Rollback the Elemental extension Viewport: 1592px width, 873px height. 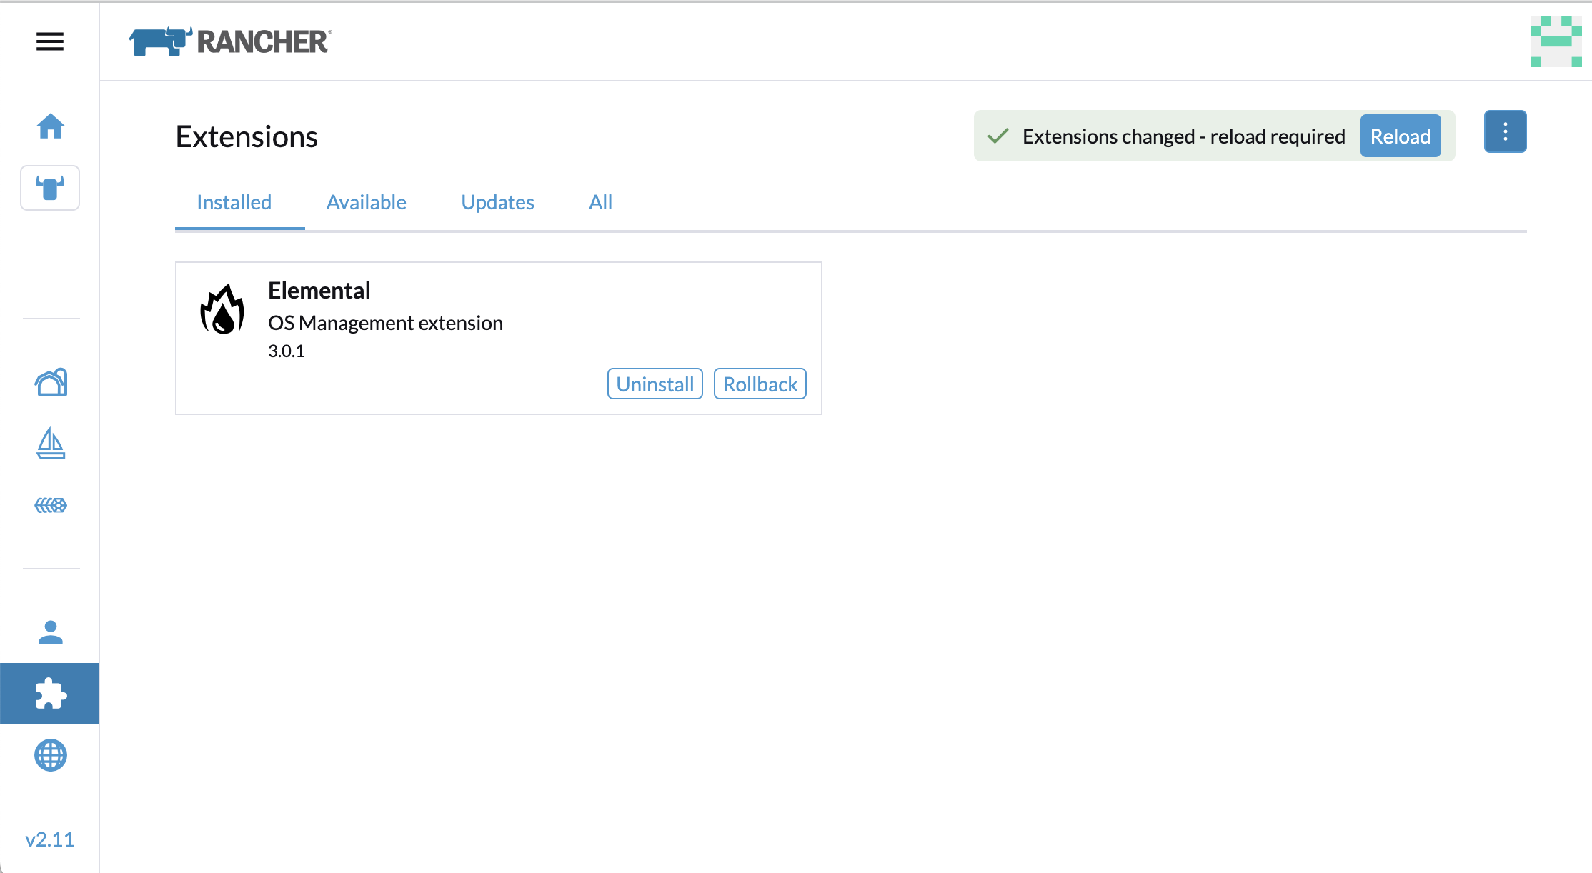pos(760,384)
